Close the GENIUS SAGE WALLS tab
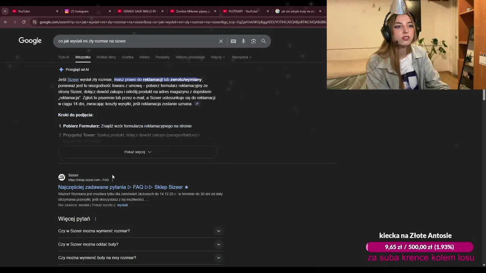This screenshot has height=273, width=486. 163,11
